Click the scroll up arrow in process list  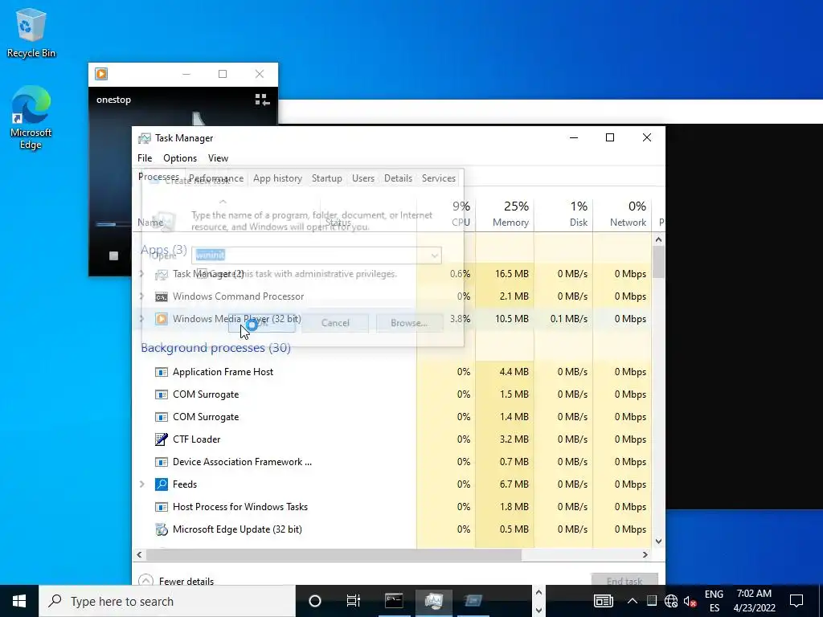[x=658, y=239]
